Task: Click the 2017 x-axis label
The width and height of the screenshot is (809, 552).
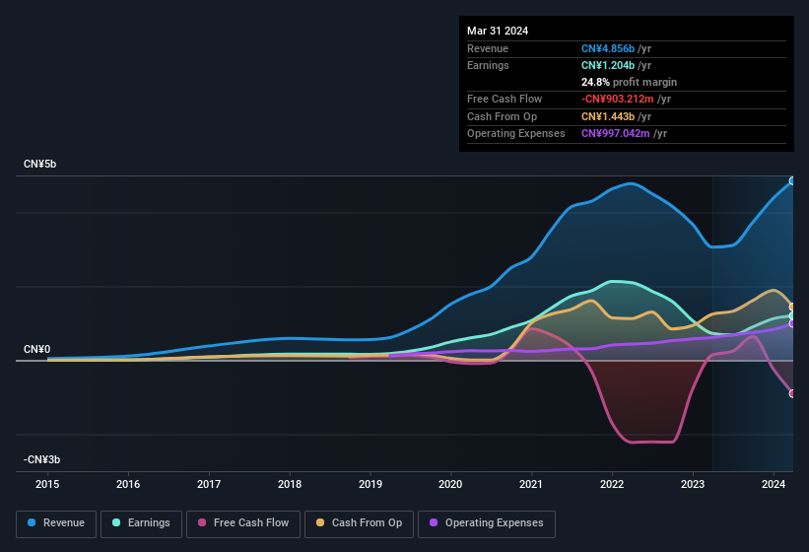Action: tap(209, 484)
